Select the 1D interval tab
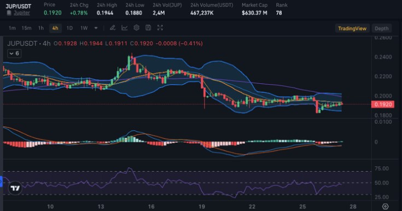Image resolution: width=402 pixels, height=211 pixels. point(69,28)
